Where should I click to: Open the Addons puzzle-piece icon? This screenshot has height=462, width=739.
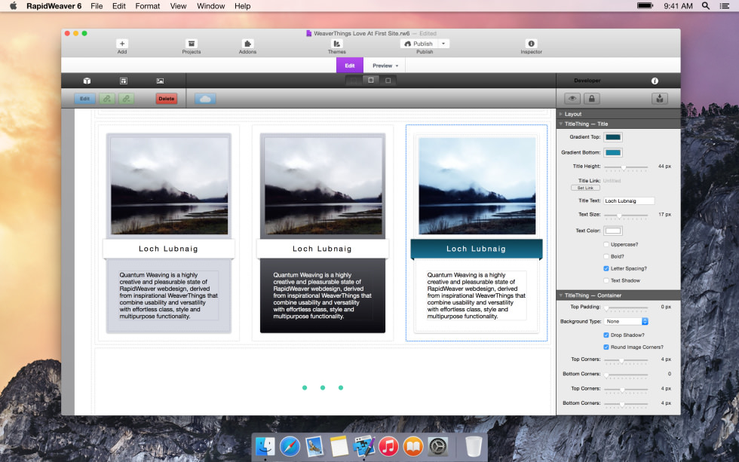point(247,44)
